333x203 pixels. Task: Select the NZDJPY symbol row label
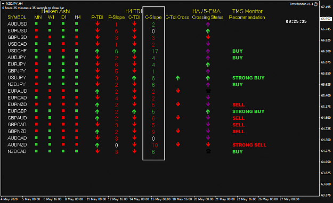click(x=17, y=84)
